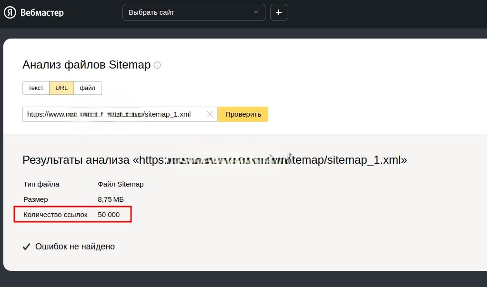The height and width of the screenshot is (287, 487).
Task: Open the Вебмастер home link
Action: [x=42, y=13]
